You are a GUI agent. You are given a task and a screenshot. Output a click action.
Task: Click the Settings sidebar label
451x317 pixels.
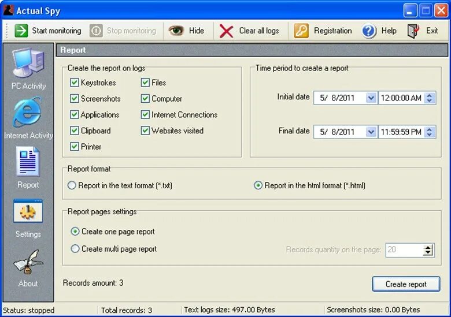[x=28, y=234]
